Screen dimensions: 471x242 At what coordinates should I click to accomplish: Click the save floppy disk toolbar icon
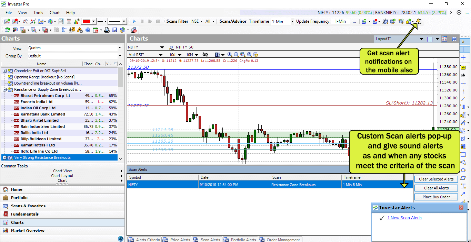tap(115, 30)
